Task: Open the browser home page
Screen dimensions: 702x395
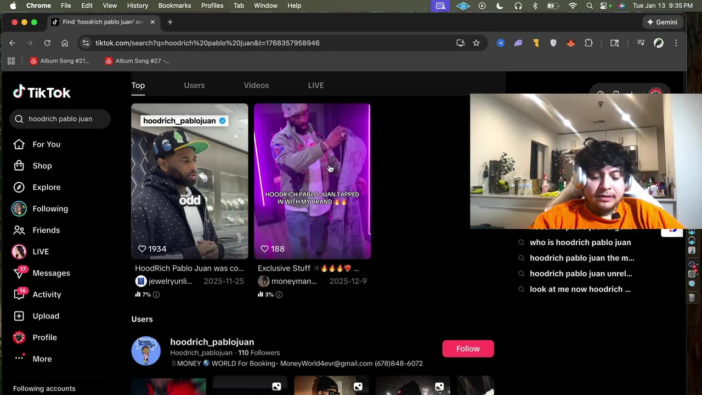Action: tap(65, 43)
